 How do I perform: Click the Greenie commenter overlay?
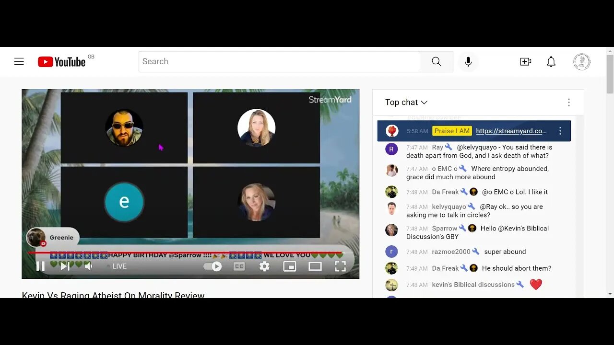[x=52, y=238]
